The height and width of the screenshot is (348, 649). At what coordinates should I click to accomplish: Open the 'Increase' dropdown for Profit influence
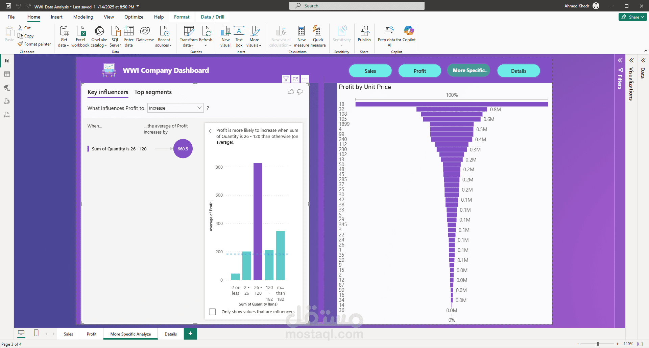pyautogui.click(x=175, y=108)
